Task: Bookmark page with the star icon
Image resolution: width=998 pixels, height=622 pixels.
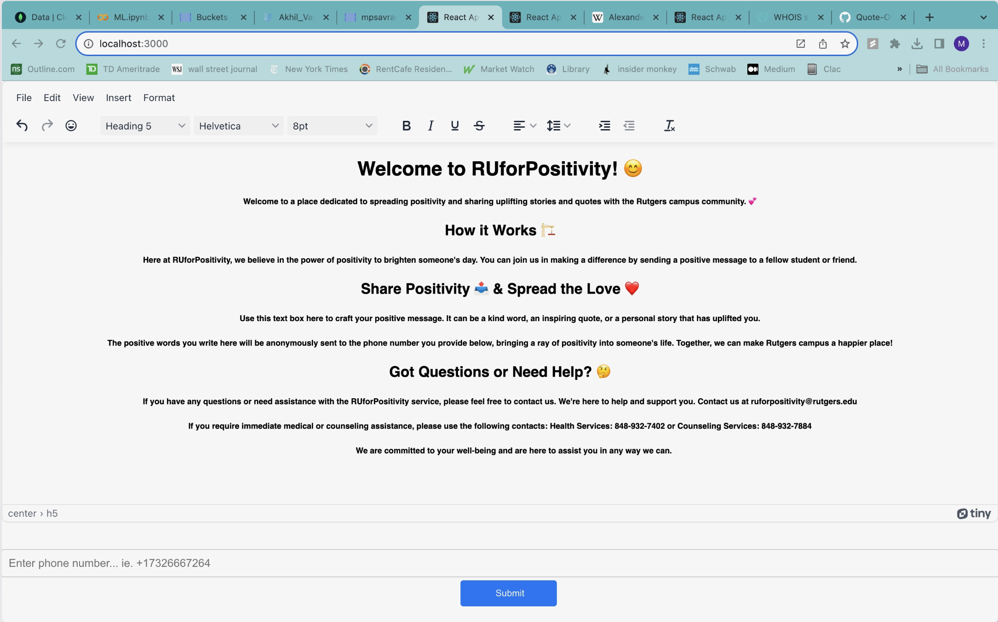Action: click(845, 44)
